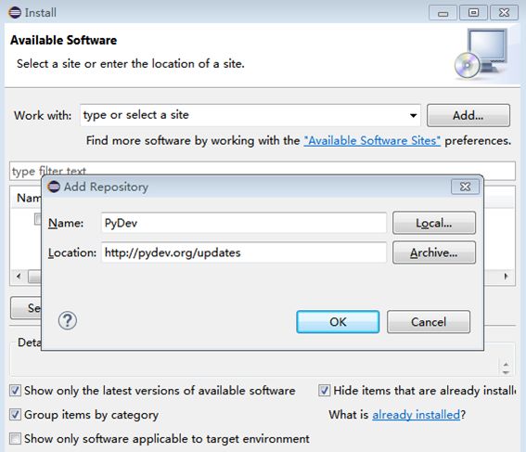Toggle Show only the latest versions checkbox
The width and height of the screenshot is (526, 452).
15,391
